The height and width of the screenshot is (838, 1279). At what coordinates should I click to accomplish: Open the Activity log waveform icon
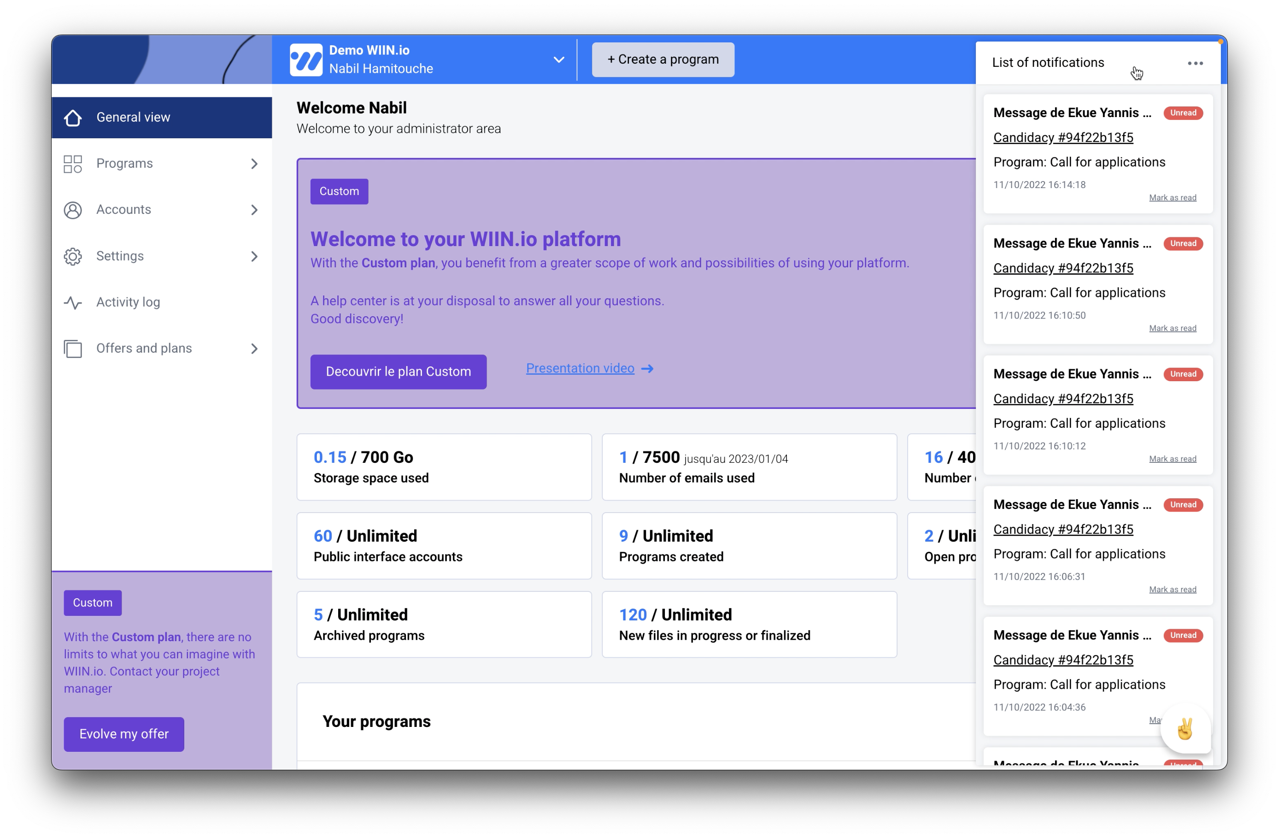tap(72, 302)
